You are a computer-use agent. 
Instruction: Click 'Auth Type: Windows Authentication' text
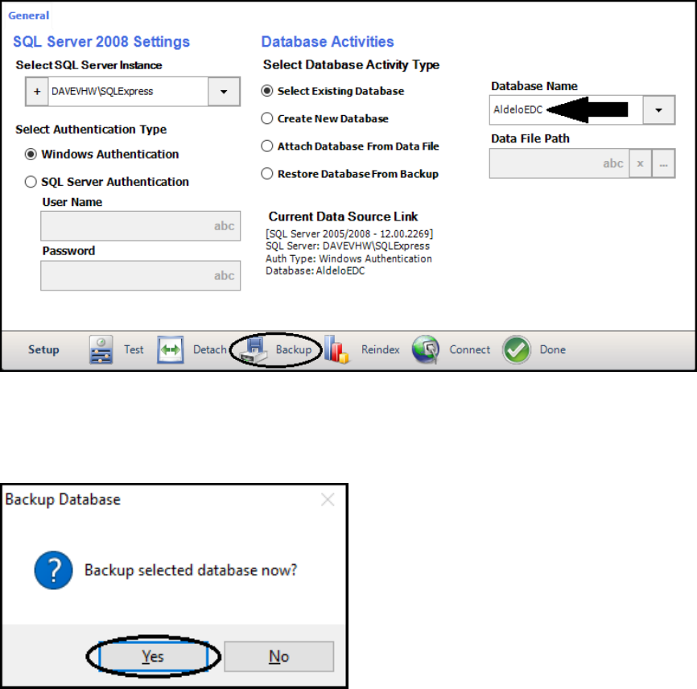(x=348, y=258)
